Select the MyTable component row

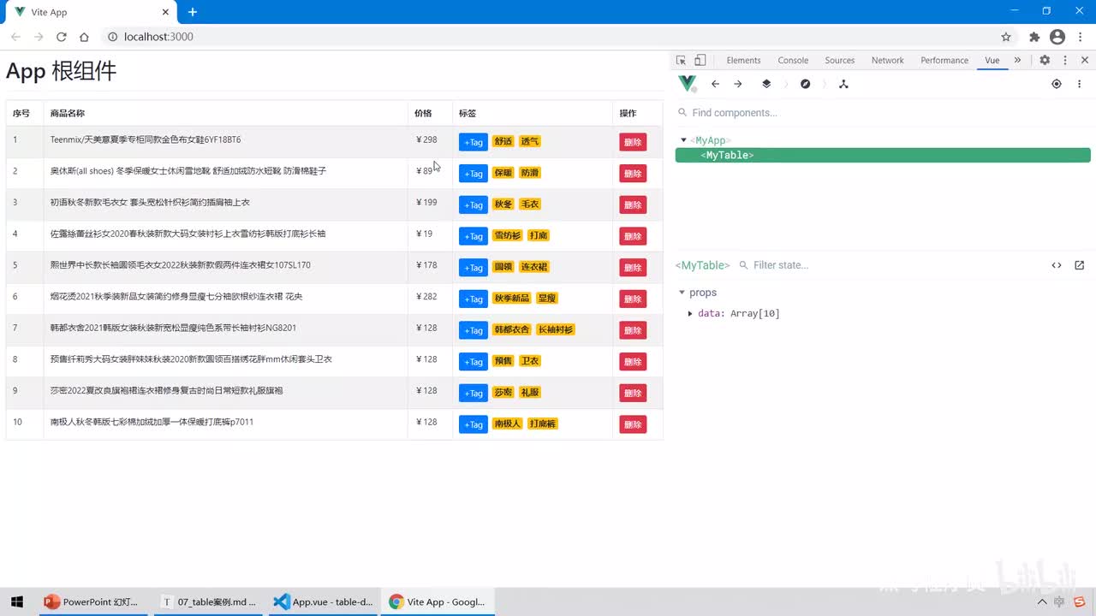coord(883,156)
